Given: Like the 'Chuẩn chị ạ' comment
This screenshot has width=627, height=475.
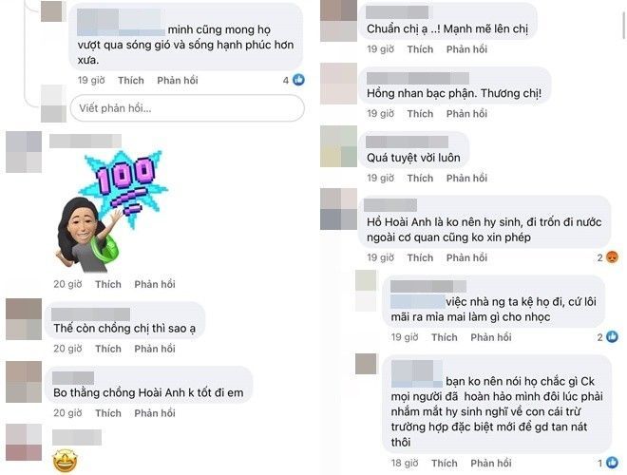Looking at the screenshot, I should click(420, 49).
